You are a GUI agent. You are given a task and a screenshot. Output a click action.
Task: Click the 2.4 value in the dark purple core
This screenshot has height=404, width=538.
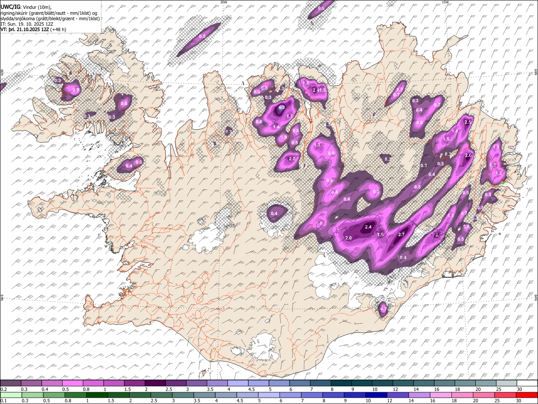[x=369, y=227]
